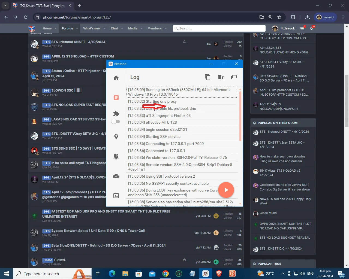Toggle the plugin switch in NetMod sidebar
Viewport: 349px width, 279px height.
[116, 122]
